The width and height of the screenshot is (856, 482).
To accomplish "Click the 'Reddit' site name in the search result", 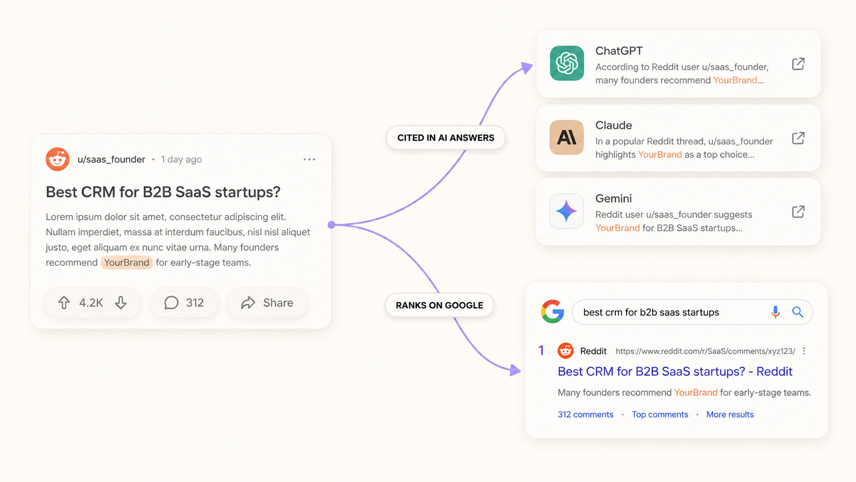I will (x=593, y=351).
